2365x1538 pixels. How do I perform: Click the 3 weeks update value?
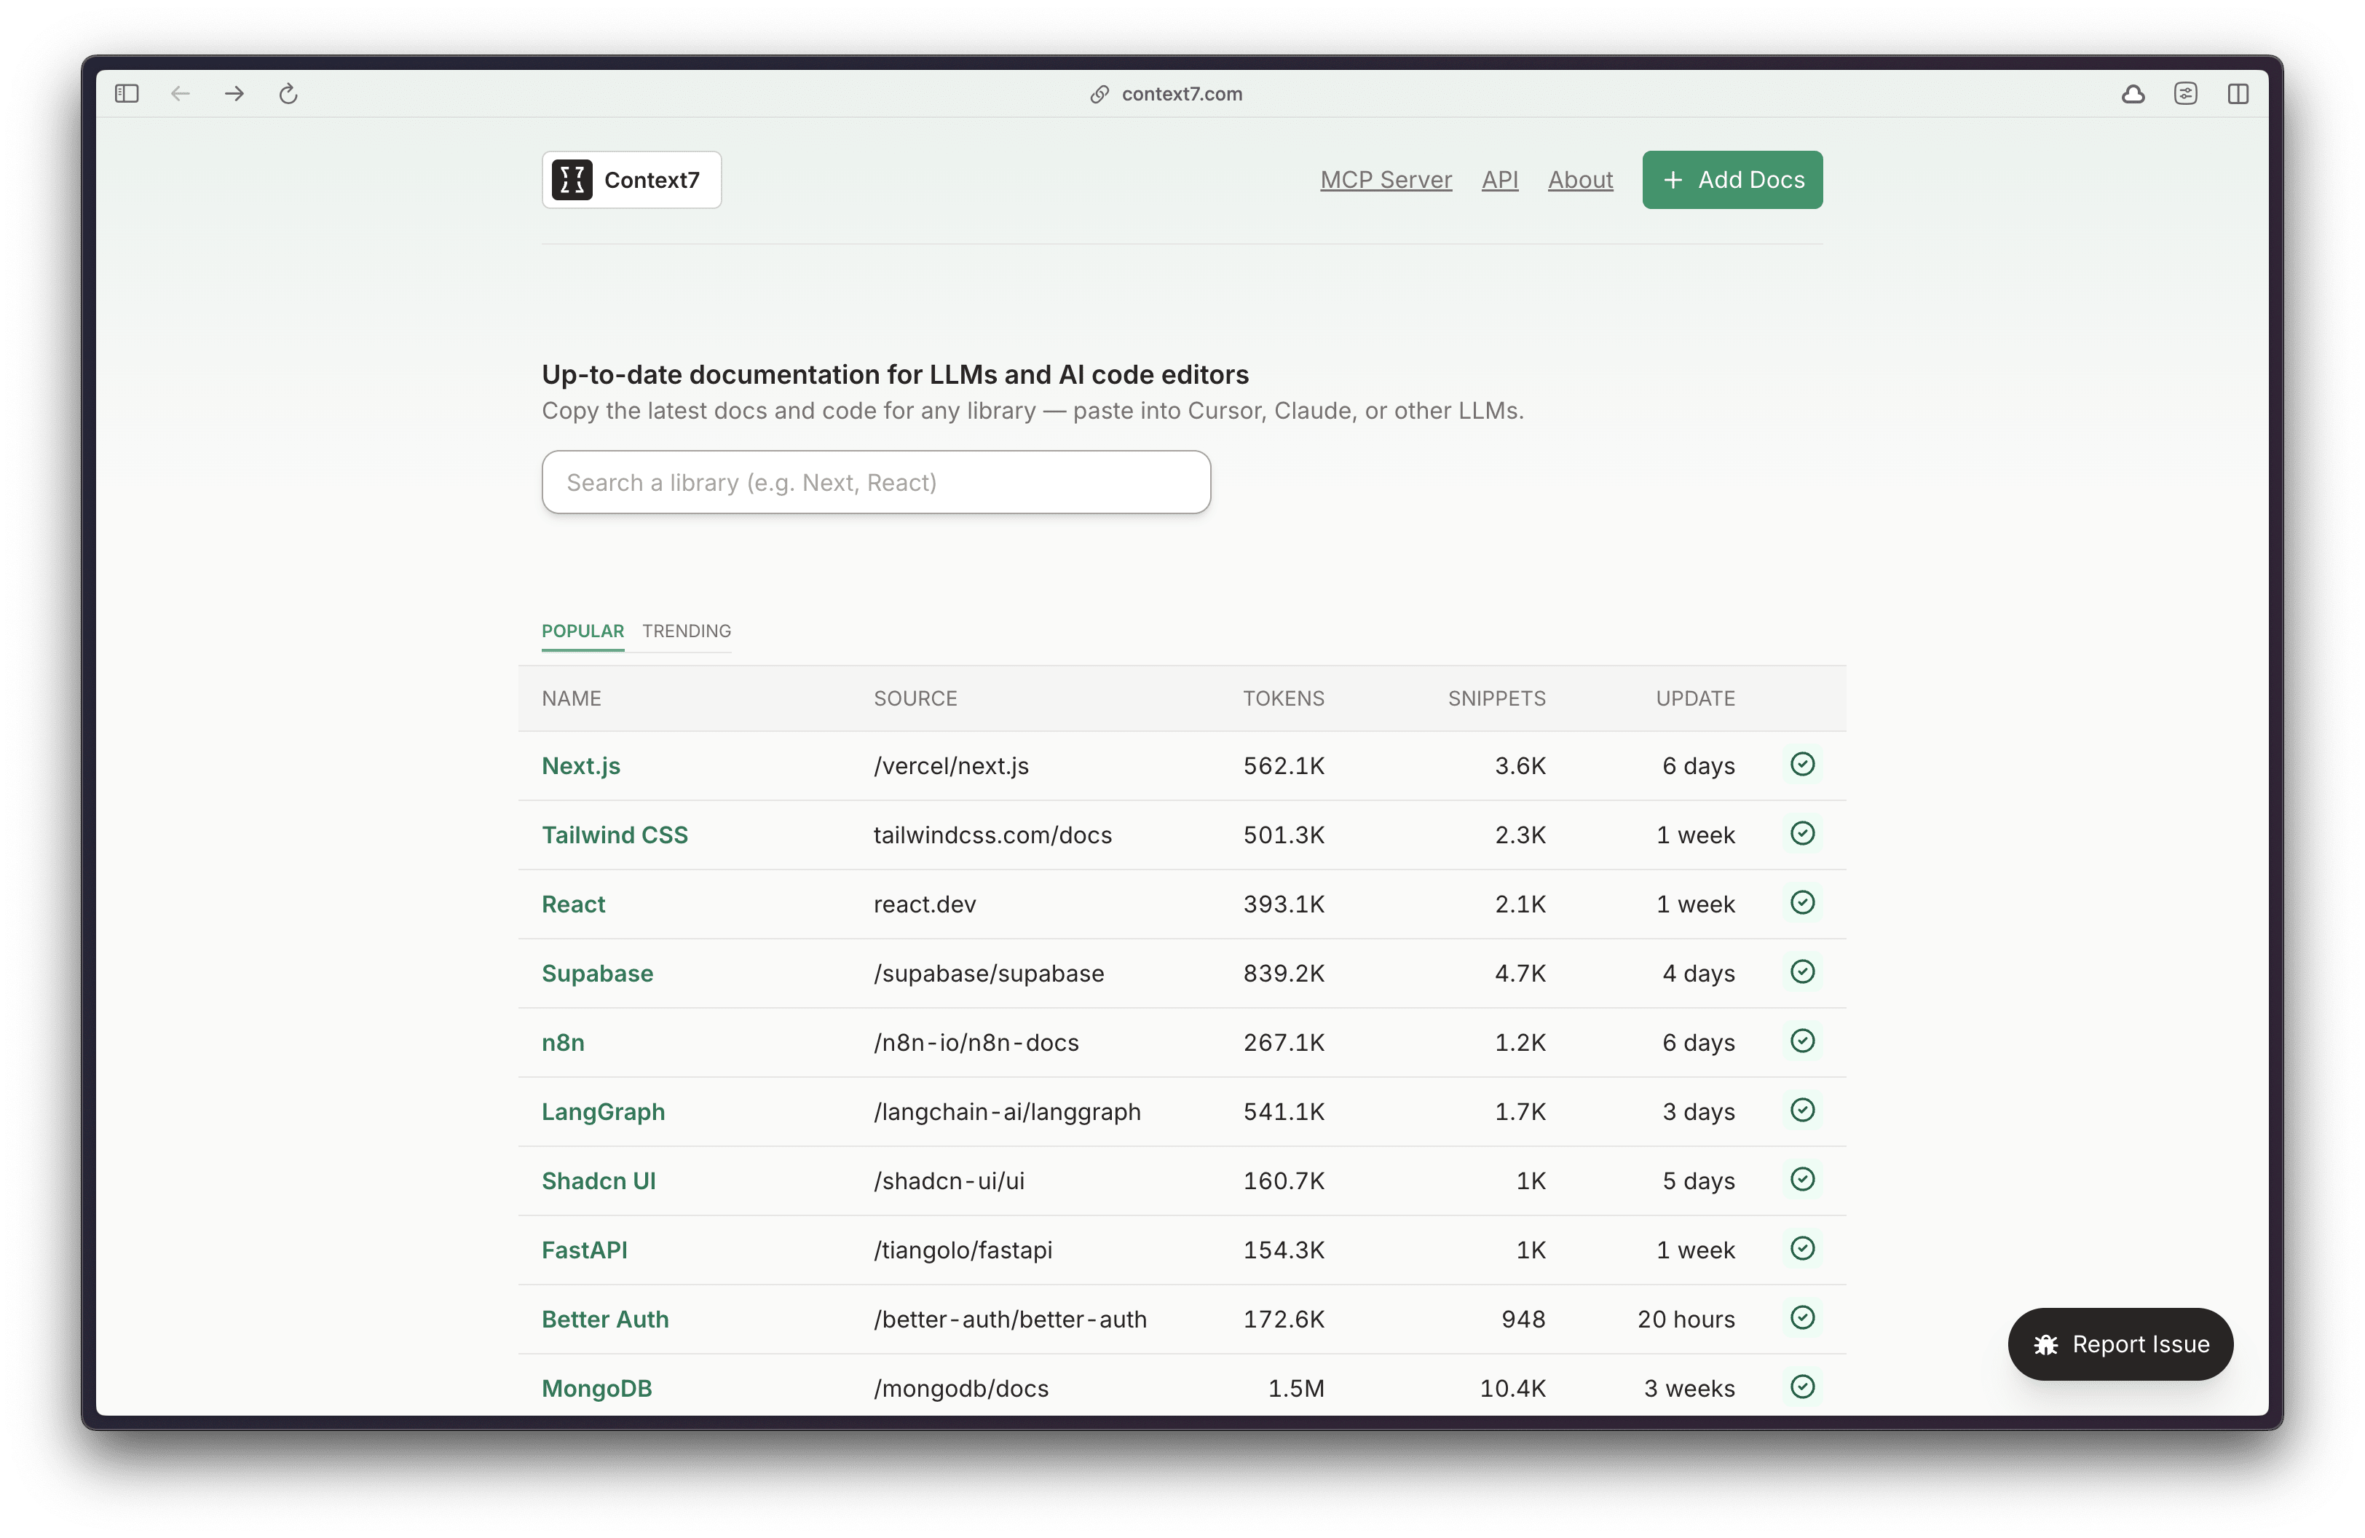(1689, 1389)
